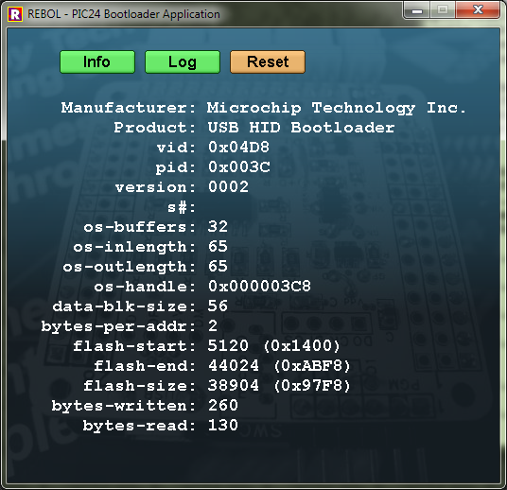Minimize the PIC24 Bootloader window

click(x=417, y=10)
